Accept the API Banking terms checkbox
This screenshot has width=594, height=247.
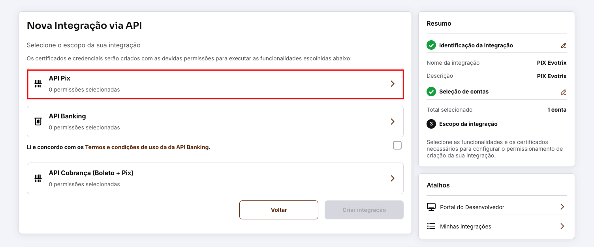[x=397, y=145]
